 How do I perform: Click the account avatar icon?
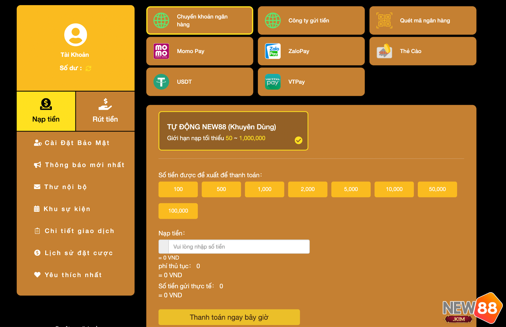click(x=76, y=35)
